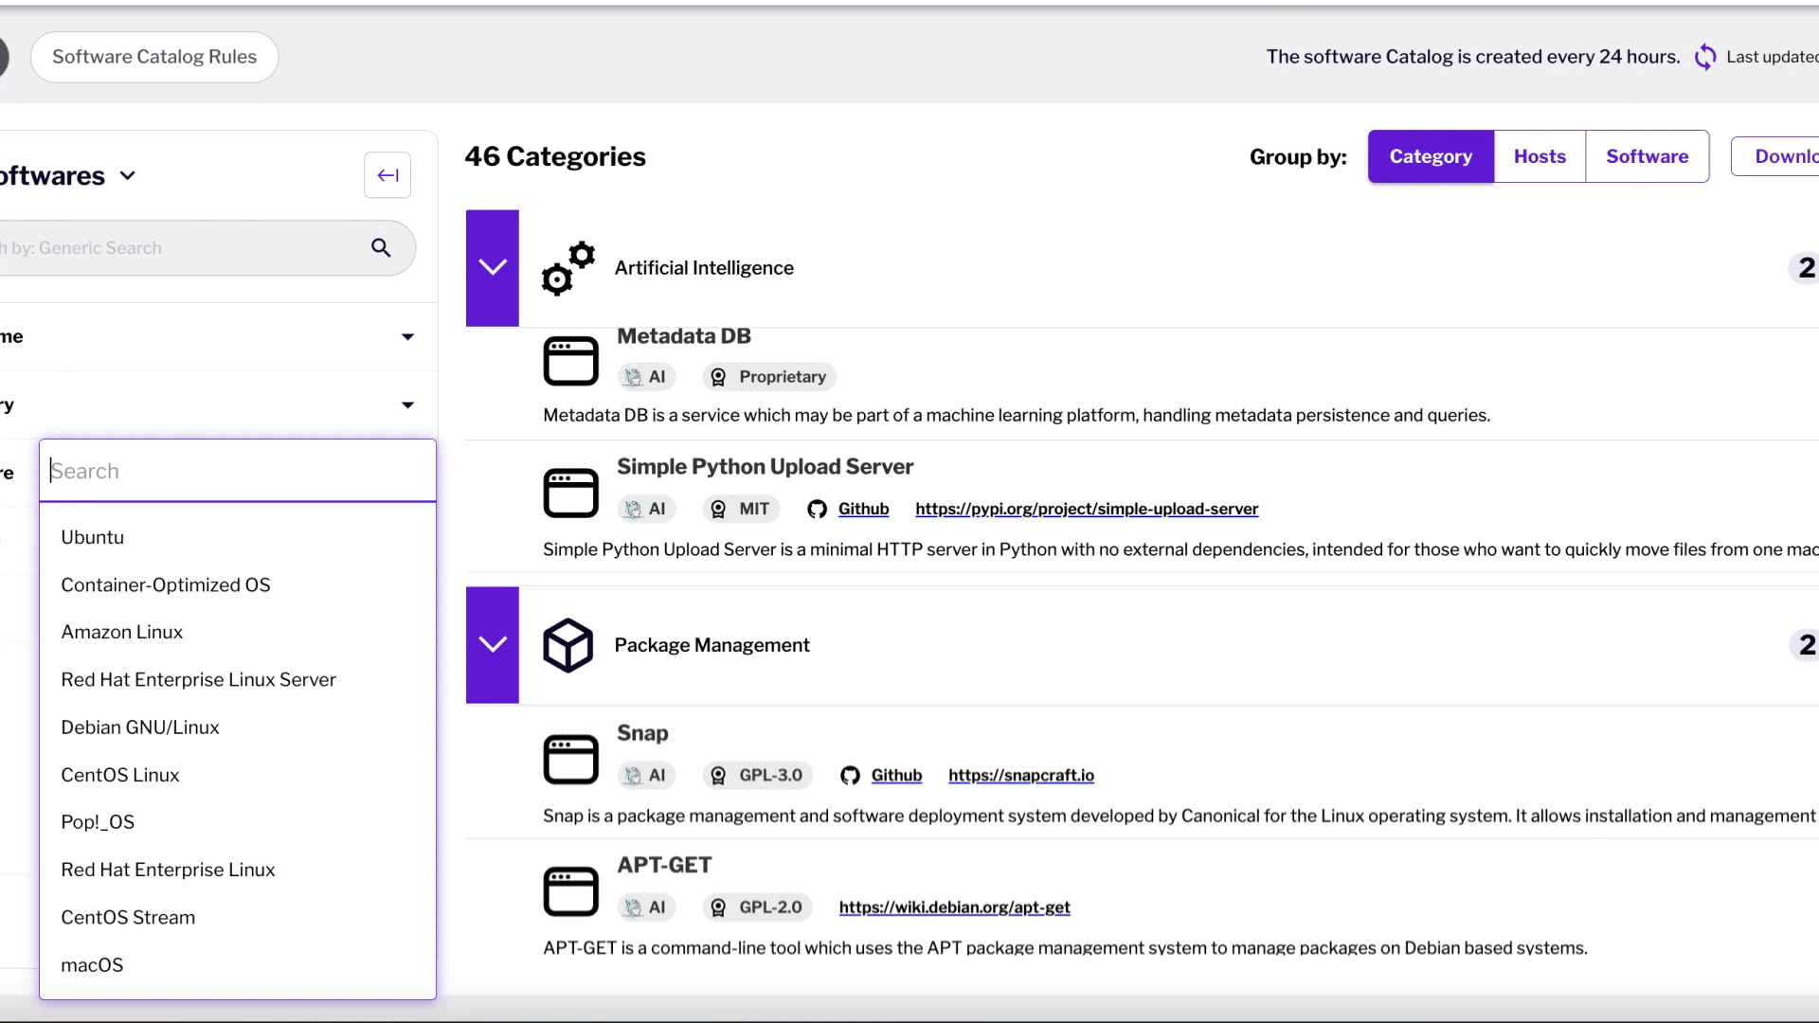Click the Metadata DB application icon

coord(571,361)
